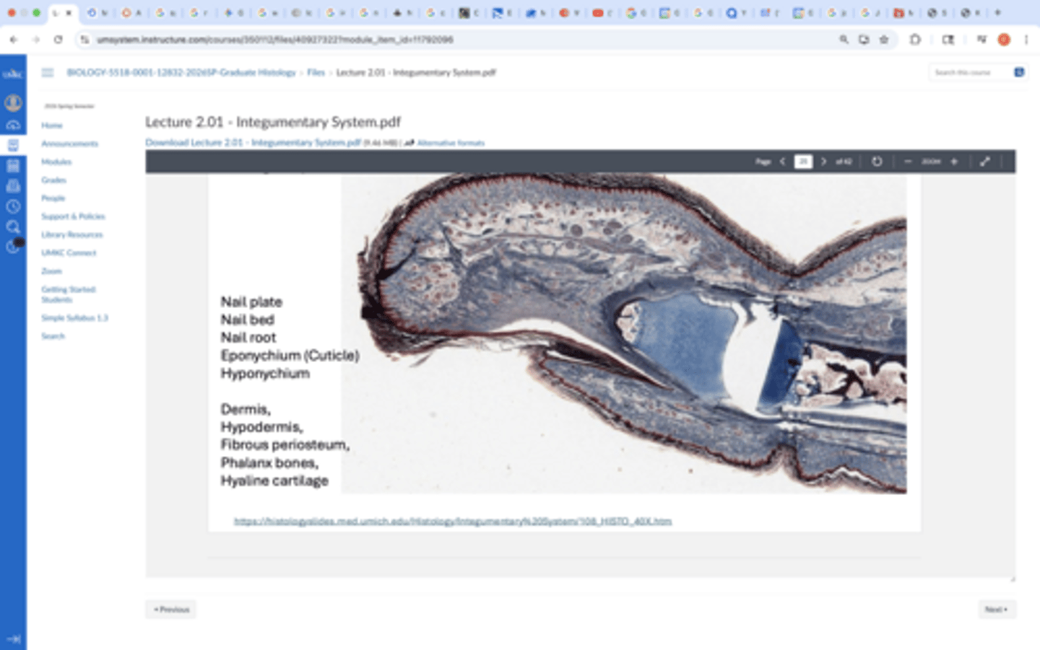This screenshot has width=1040, height=650.
Task: View site information icon in address bar
Action: coord(85,40)
